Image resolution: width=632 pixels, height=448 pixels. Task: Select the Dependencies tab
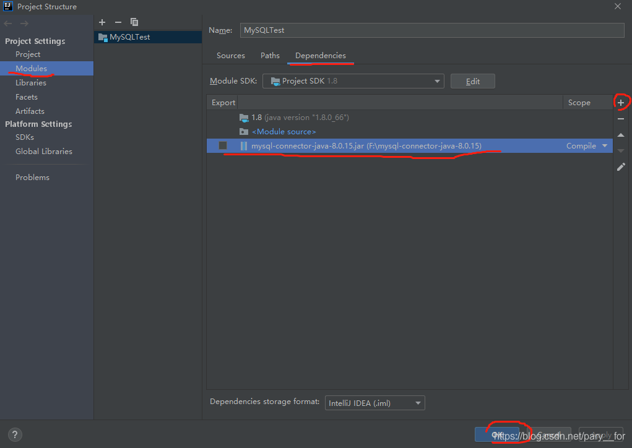pyautogui.click(x=321, y=56)
